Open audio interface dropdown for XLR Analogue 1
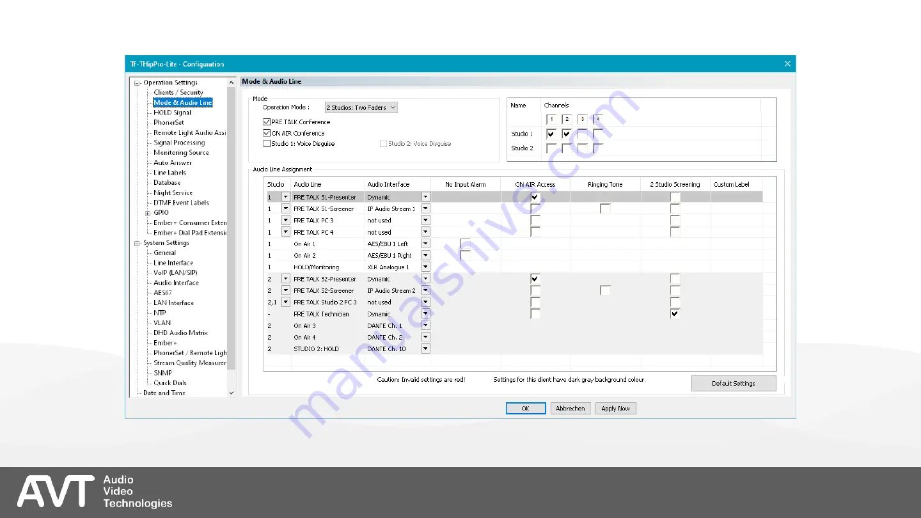This screenshot has height=518, width=921. click(x=425, y=267)
